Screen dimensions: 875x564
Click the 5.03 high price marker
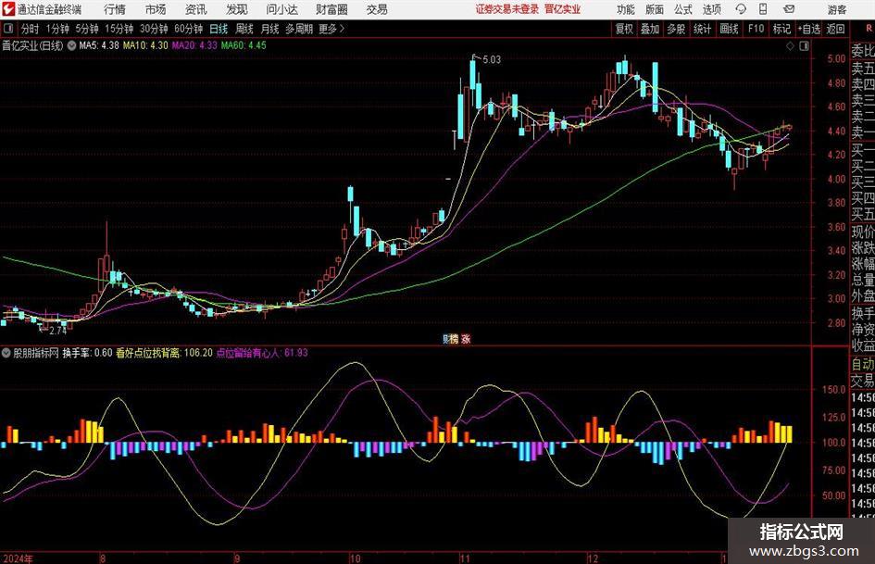coord(492,59)
